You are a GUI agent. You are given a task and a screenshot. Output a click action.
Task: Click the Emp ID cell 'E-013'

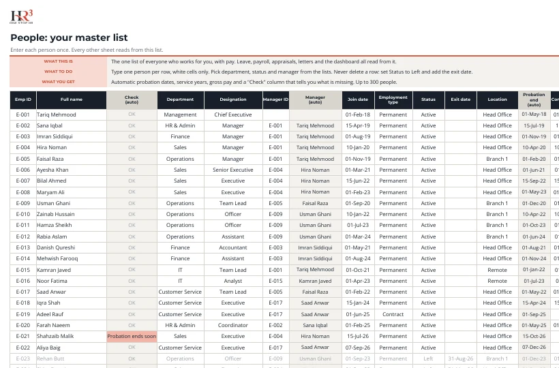pyautogui.click(x=22, y=247)
